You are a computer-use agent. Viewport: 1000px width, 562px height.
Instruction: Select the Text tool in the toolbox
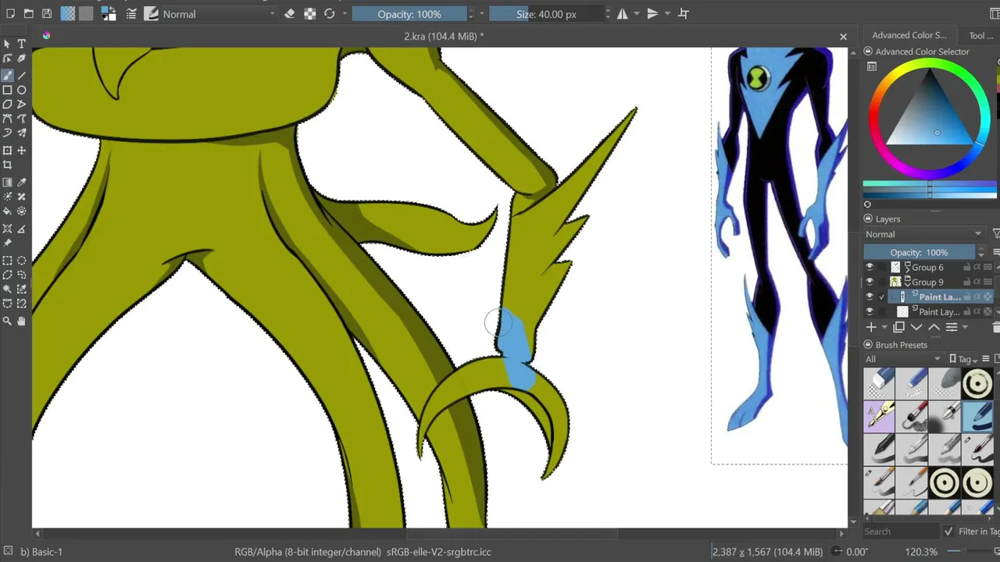click(22, 44)
